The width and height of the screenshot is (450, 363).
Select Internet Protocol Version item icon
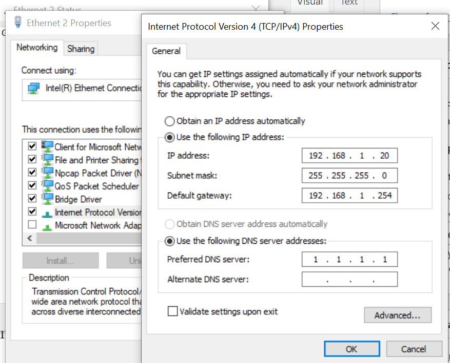coord(47,212)
